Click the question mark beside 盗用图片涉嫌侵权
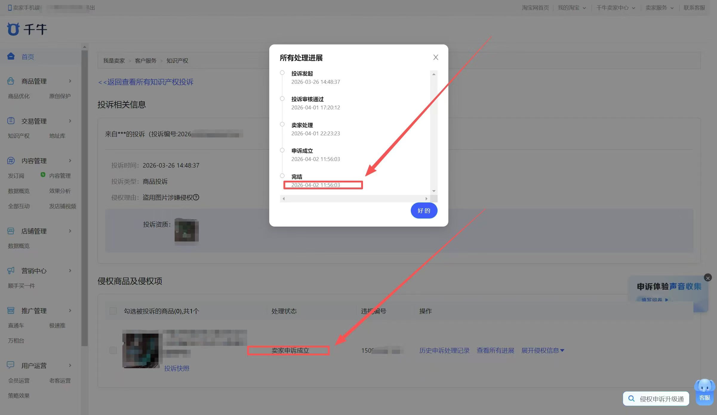 pyautogui.click(x=196, y=197)
